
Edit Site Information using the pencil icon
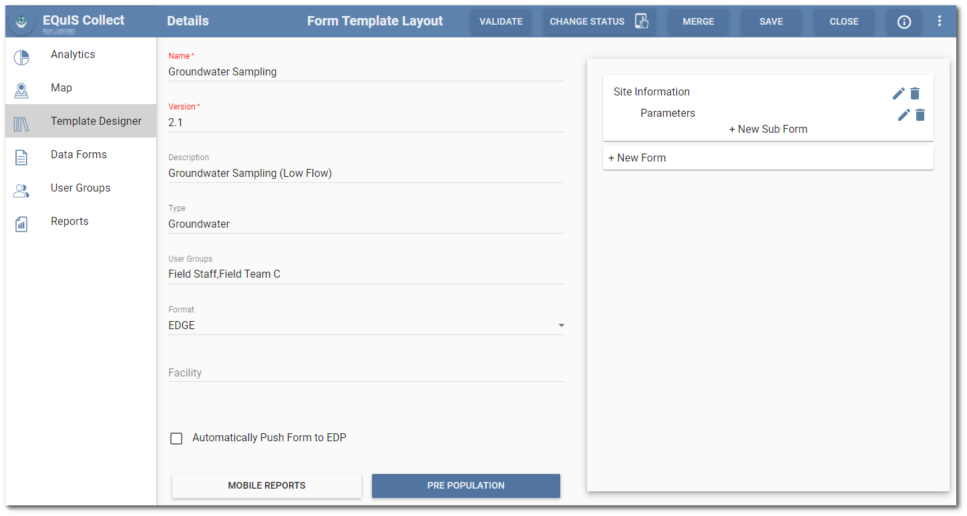pyautogui.click(x=899, y=93)
